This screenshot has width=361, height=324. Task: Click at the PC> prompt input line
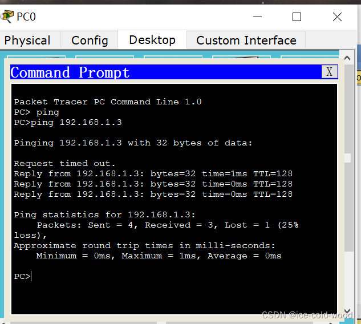(23, 276)
